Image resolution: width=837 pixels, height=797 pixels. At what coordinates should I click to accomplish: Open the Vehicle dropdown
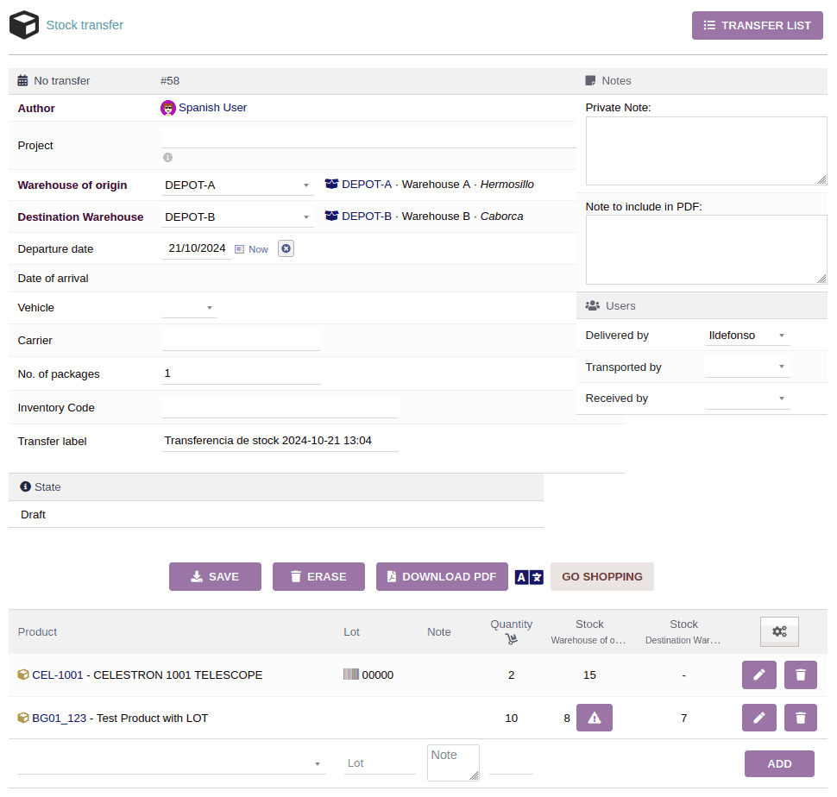[190, 308]
